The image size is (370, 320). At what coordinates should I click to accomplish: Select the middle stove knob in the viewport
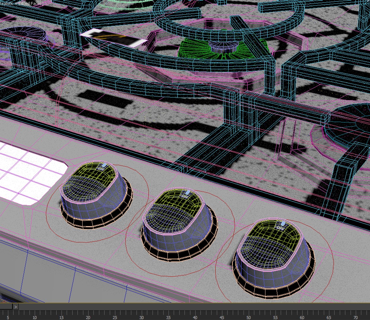[179, 225]
